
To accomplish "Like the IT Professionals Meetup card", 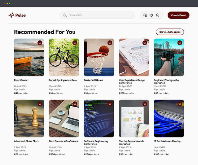I will point(180,104).
